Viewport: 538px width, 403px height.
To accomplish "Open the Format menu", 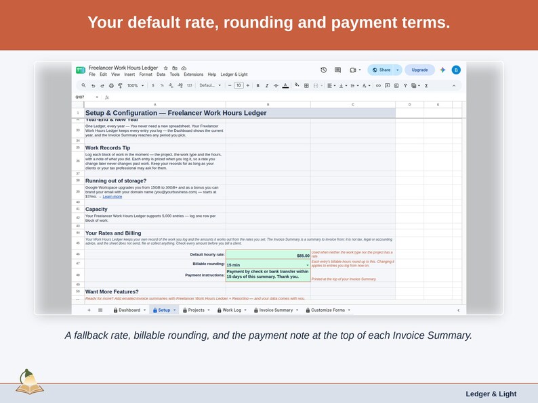I will pos(146,74).
